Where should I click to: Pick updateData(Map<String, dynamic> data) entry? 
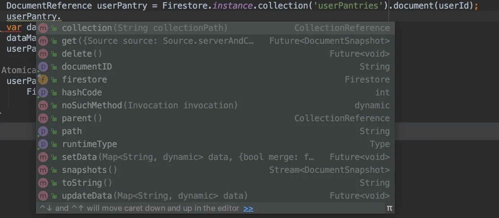coord(215,196)
